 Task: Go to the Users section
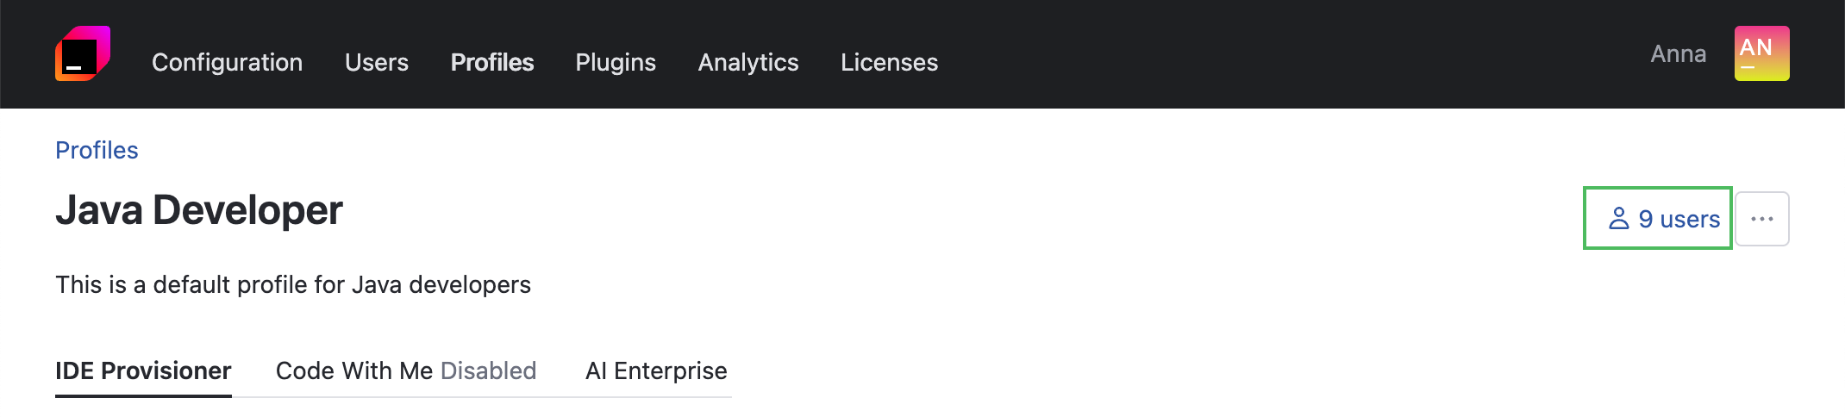tap(376, 62)
